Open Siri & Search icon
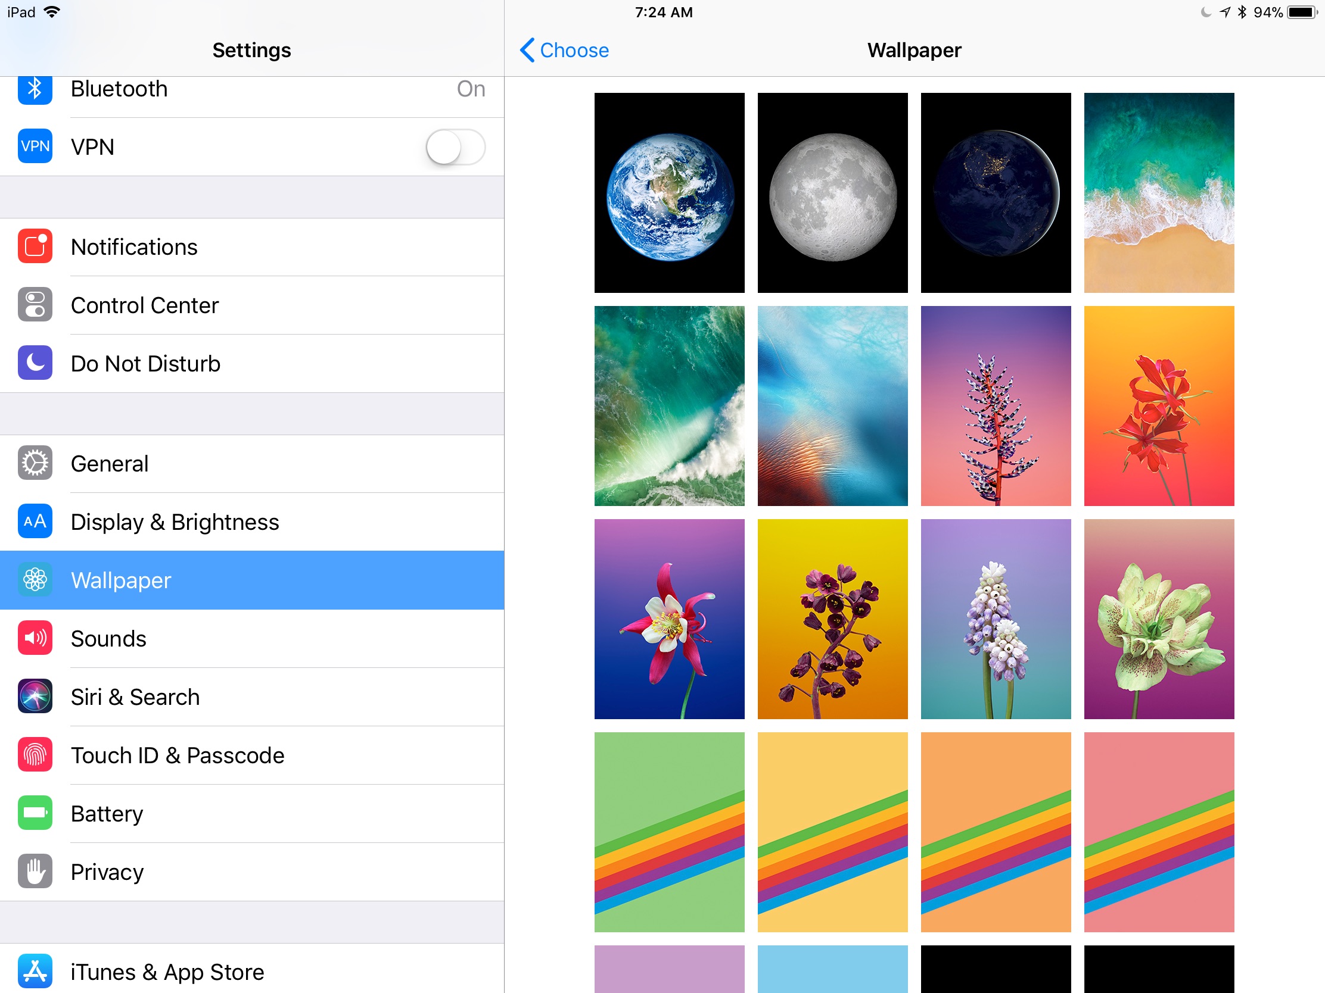This screenshot has width=1325, height=993. click(35, 697)
